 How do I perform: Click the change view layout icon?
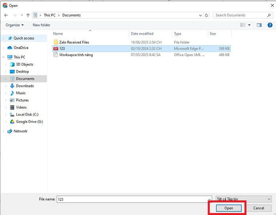[x=243, y=25]
